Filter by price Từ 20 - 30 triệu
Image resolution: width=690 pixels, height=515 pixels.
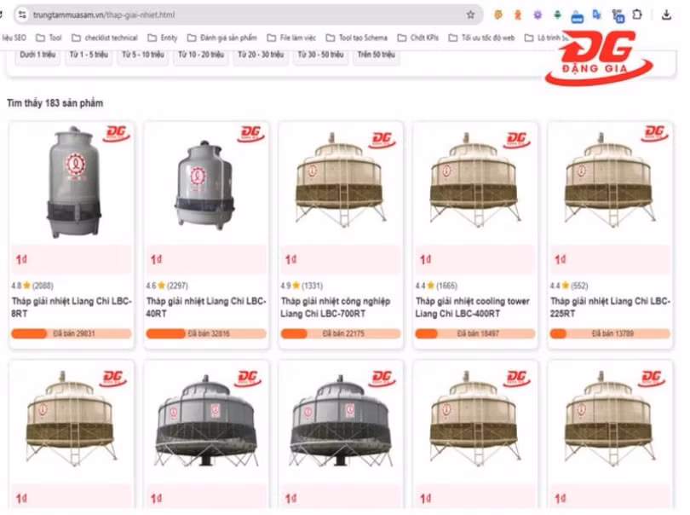261,55
